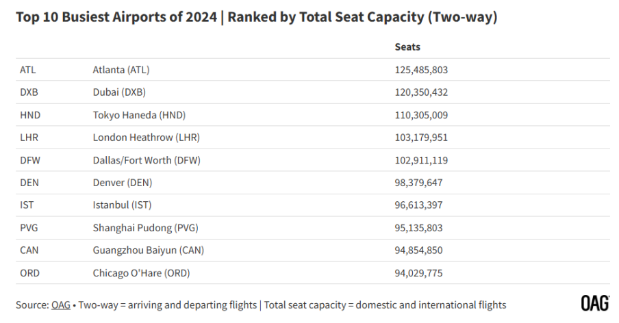Select Chicago O'Hare (ORD) airport name
The width and height of the screenshot is (619, 323).
click(x=141, y=273)
